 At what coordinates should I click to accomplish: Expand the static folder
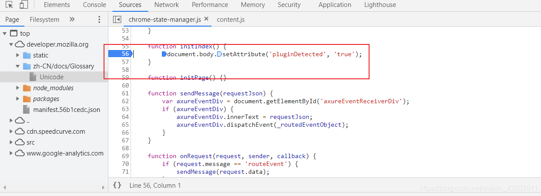[18, 55]
